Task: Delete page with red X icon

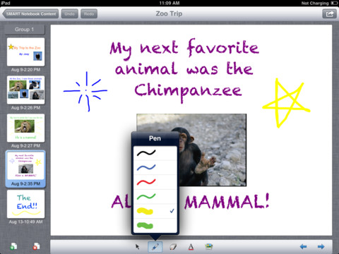Action: pos(36,246)
